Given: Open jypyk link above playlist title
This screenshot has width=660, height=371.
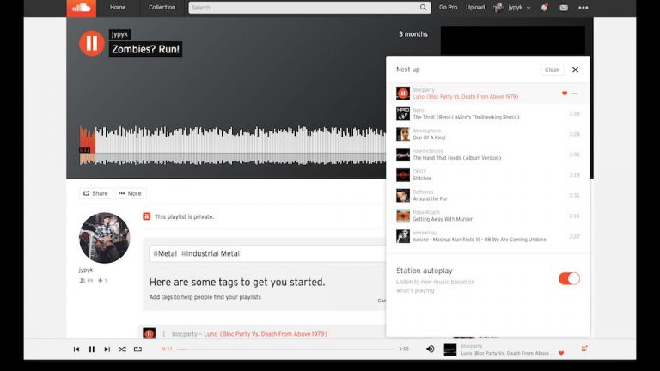Looking at the screenshot, I should pos(119,34).
